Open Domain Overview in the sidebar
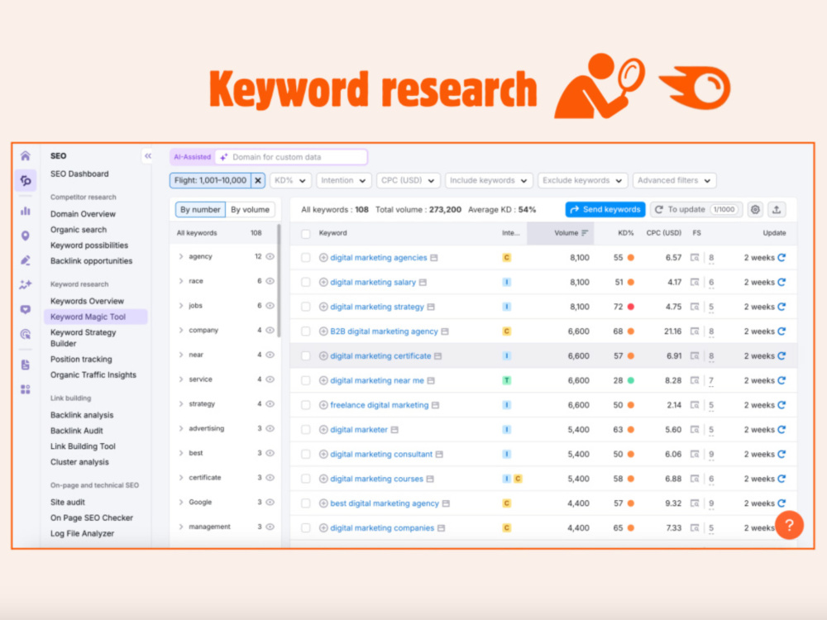The image size is (827, 620). pos(83,214)
